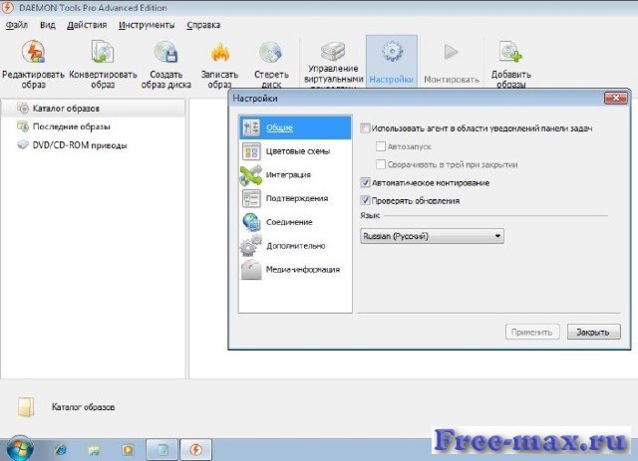Open Windows Explorer folder taskbar icon
Viewport: 638px width, 461px height.
[94, 450]
